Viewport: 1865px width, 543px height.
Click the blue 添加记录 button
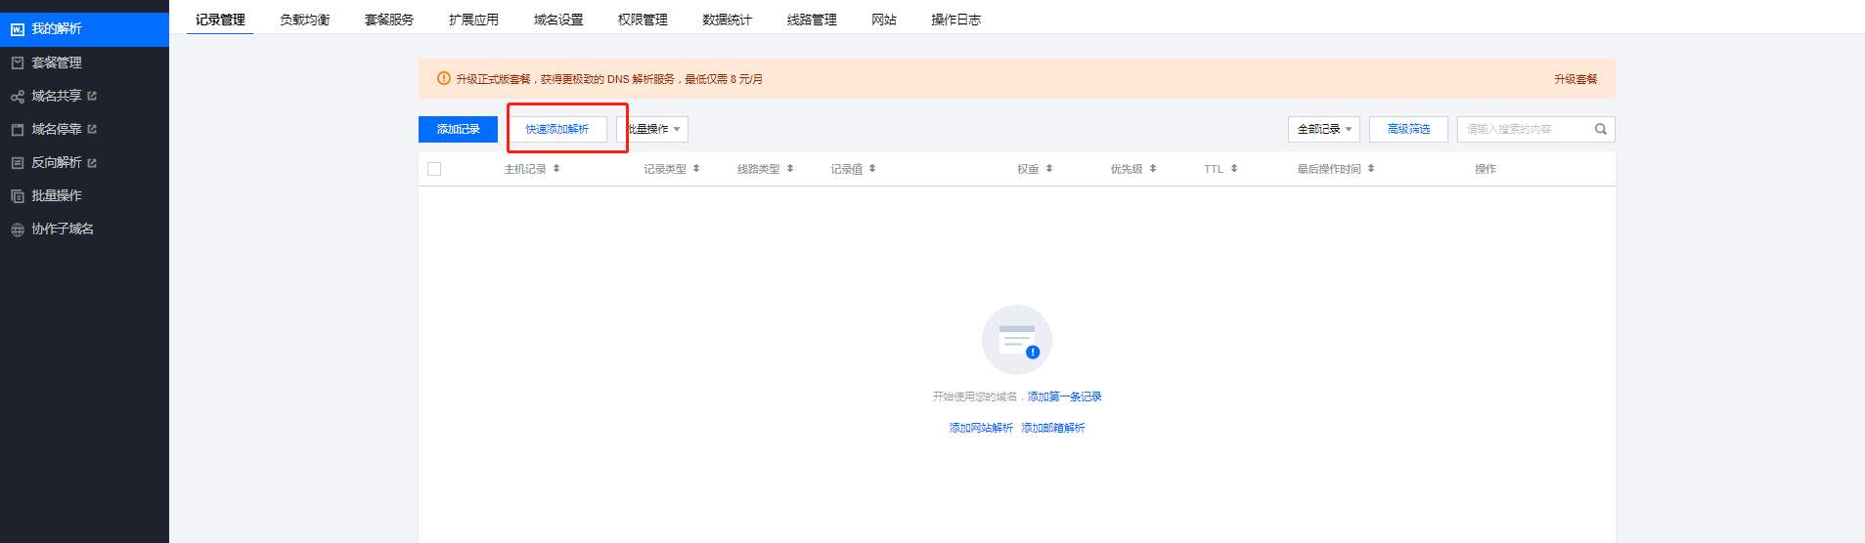(x=458, y=129)
